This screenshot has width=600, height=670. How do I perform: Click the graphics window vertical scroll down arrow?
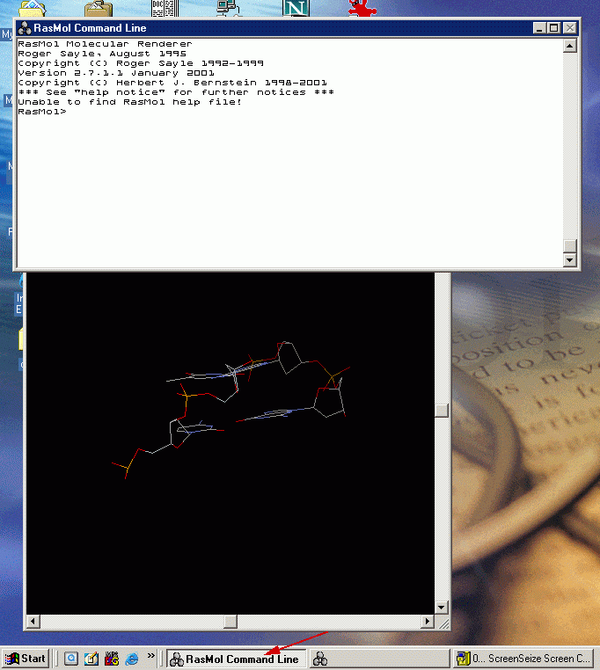click(442, 608)
